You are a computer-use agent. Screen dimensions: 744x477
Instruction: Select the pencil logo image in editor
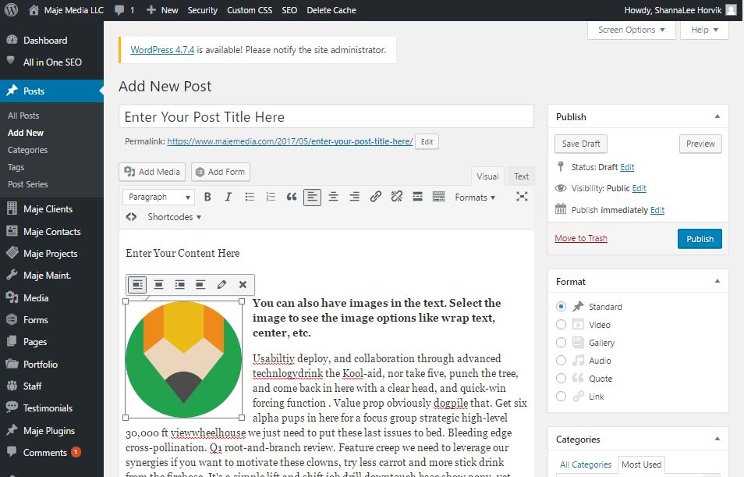coord(183,360)
